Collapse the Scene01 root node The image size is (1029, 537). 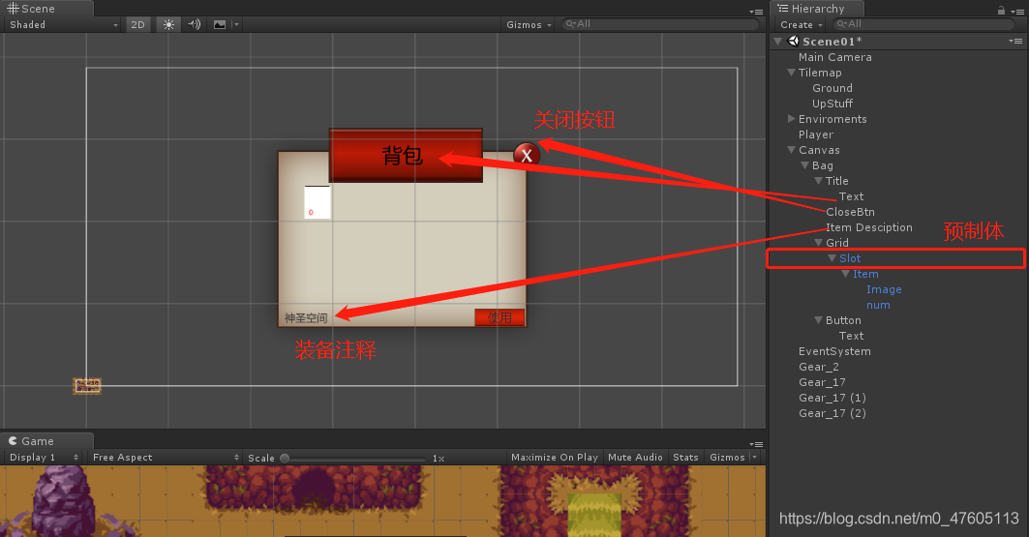coord(778,42)
